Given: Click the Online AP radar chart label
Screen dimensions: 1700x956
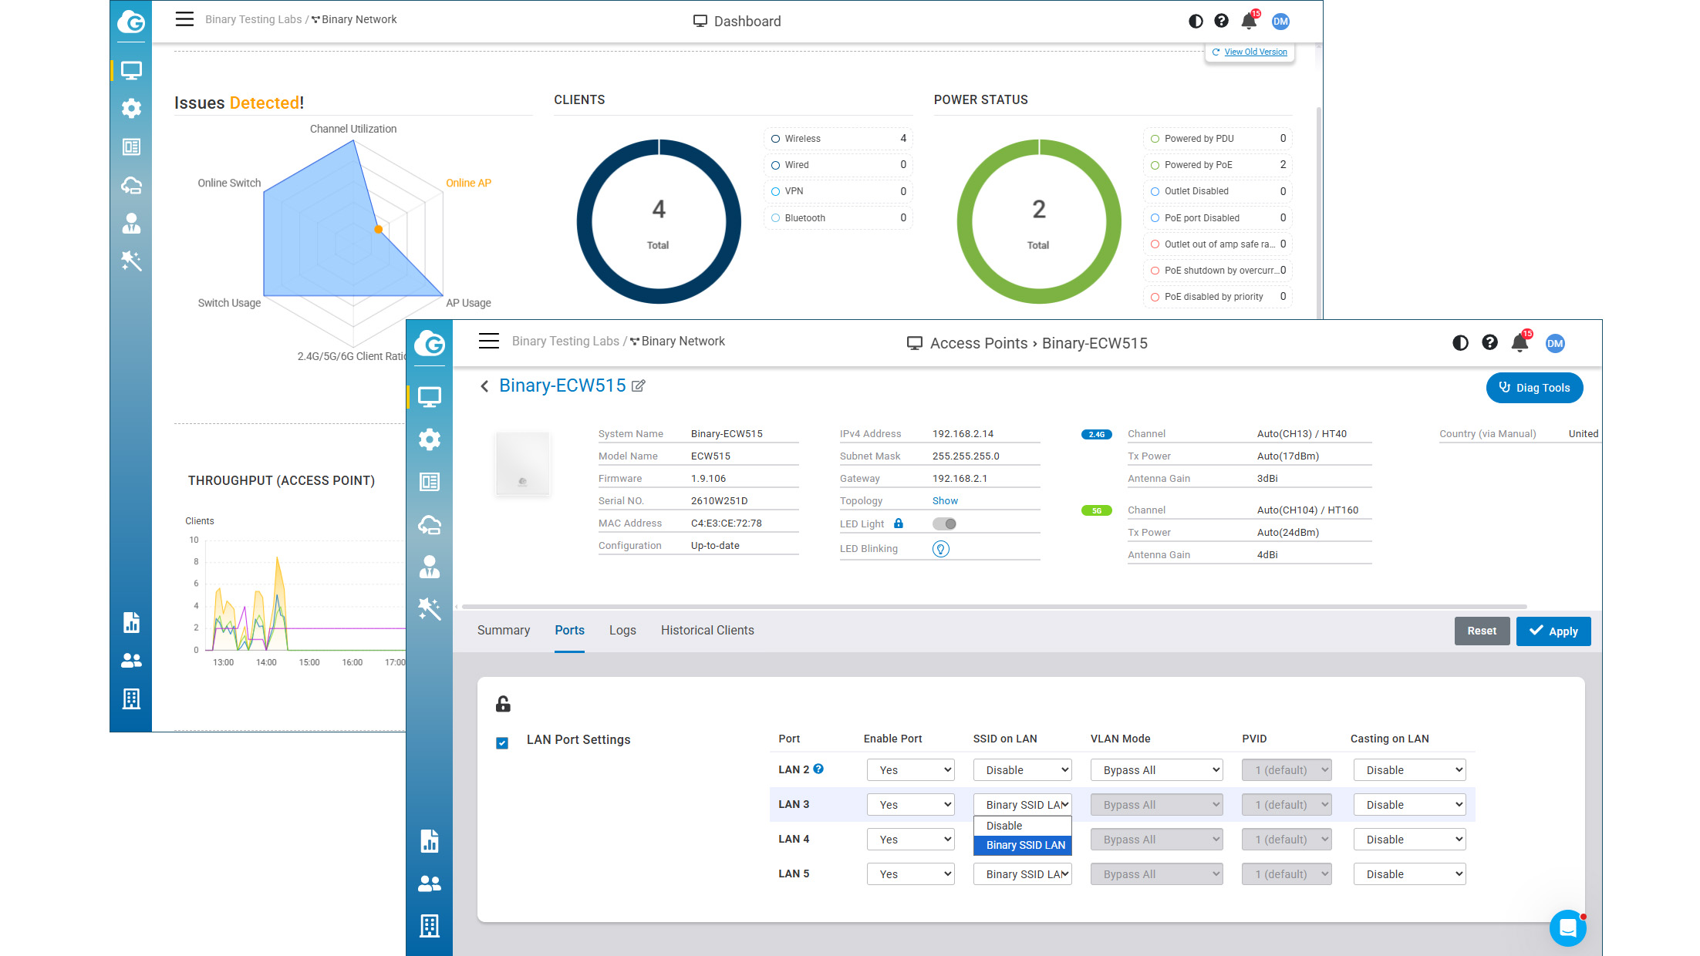Looking at the screenshot, I should pyautogui.click(x=468, y=183).
